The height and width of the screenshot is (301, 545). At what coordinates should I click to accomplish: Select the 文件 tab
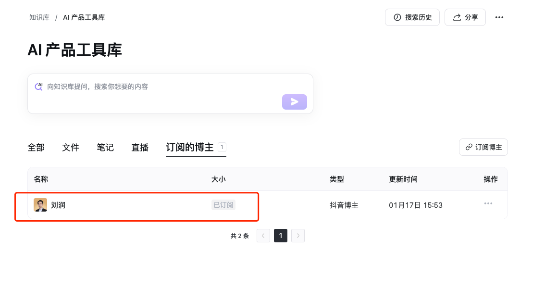(x=71, y=148)
